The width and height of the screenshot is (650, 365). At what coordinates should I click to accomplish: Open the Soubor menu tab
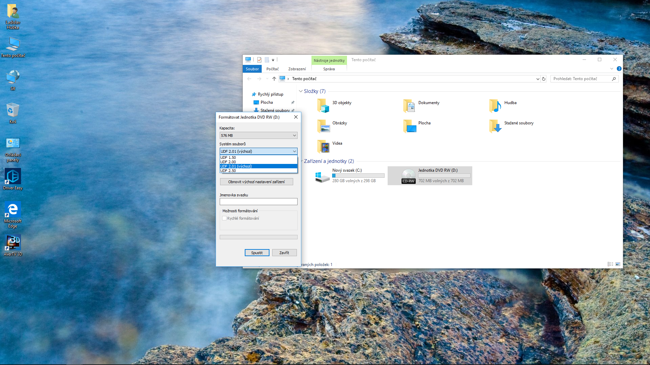(252, 69)
